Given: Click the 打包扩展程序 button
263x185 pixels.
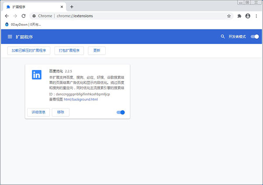Looking at the screenshot, I should pyautogui.click(x=69, y=51).
